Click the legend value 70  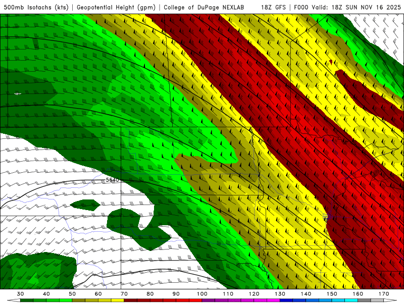click(124, 294)
